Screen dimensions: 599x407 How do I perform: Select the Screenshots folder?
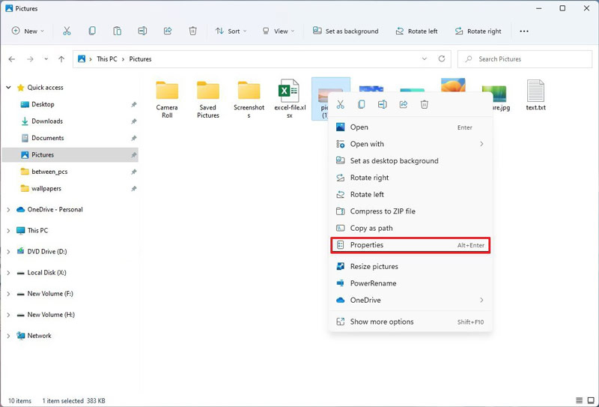click(249, 100)
